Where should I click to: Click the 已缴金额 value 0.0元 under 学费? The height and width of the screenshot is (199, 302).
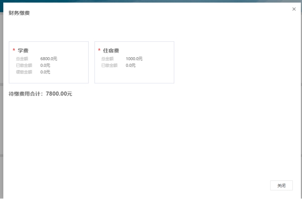(x=45, y=66)
